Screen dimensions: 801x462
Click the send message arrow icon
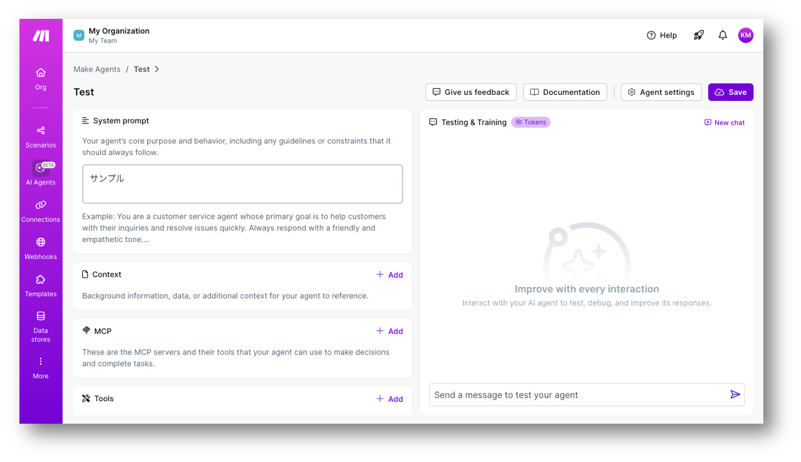735,395
